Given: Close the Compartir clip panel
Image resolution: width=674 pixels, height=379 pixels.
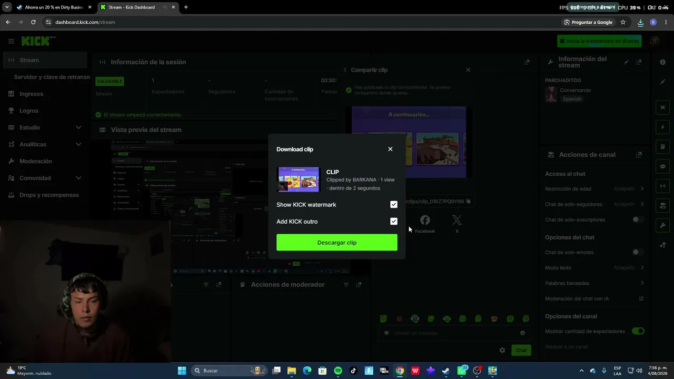Looking at the screenshot, I should 468,70.
